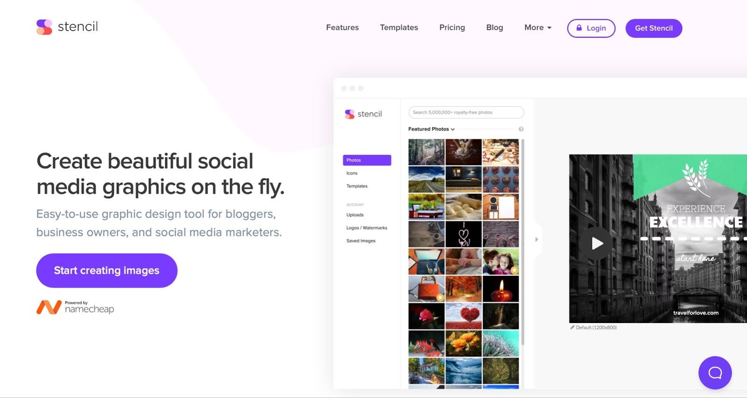Click the Stencil logo inside the app preview
The height and width of the screenshot is (398, 747).
(x=363, y=114)
